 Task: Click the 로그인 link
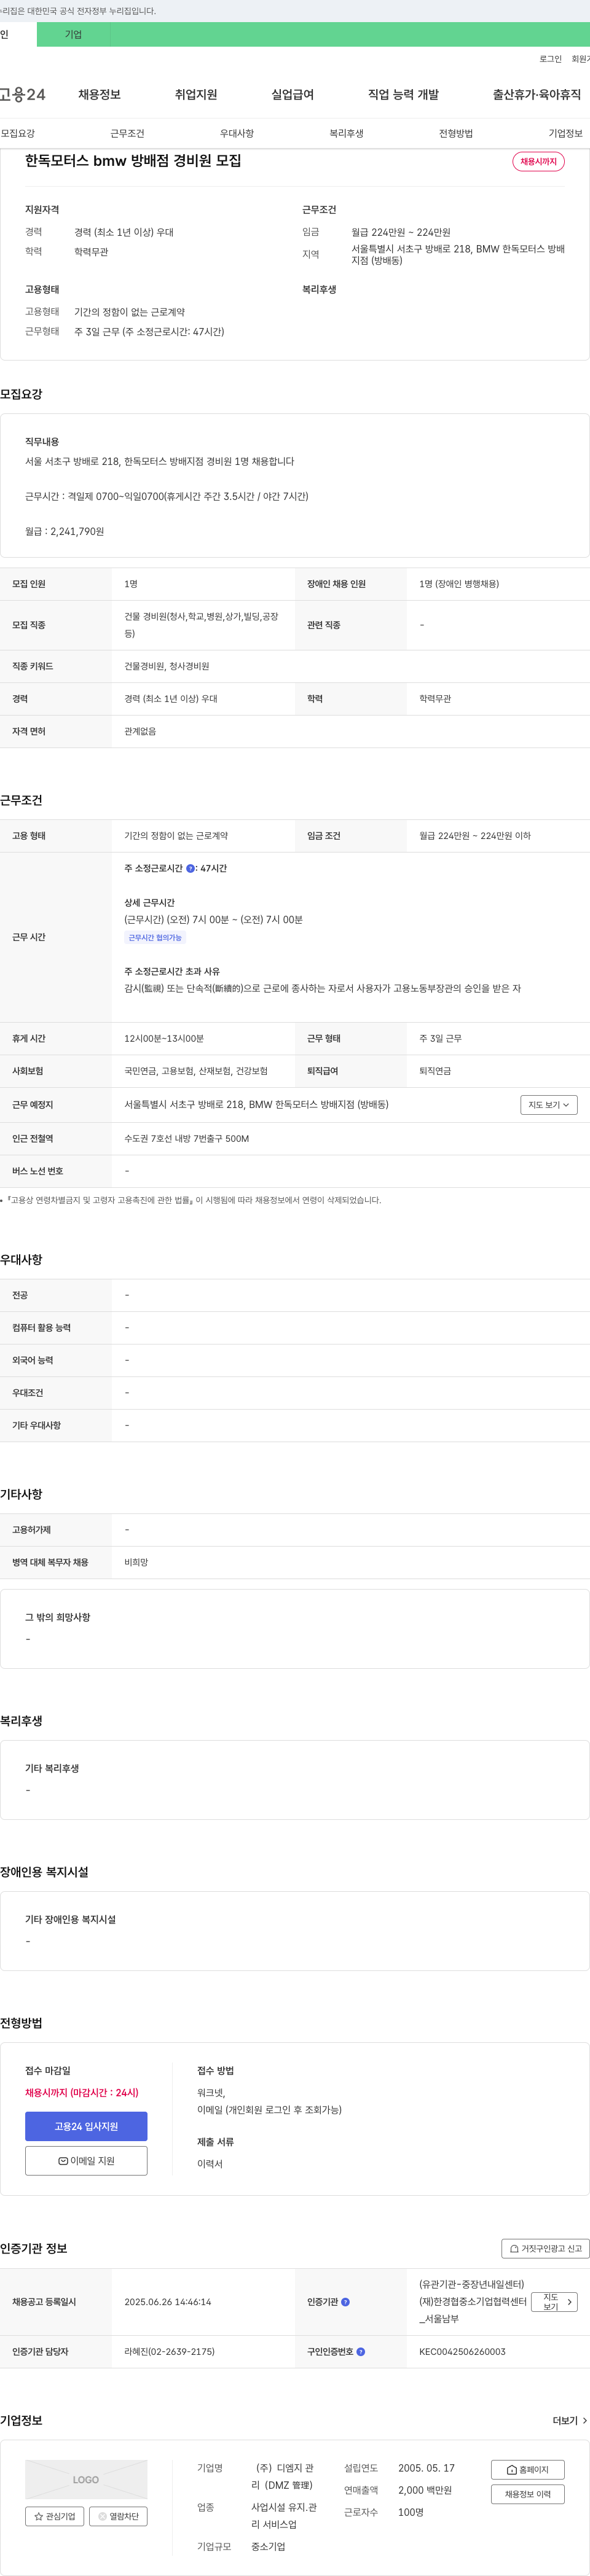click(x=550, y=59)
